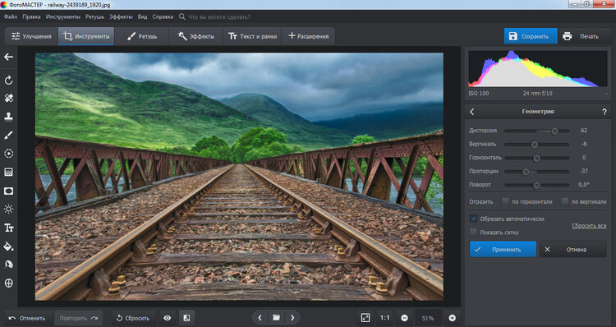Enable flip по горизонтали checkbox
This screenshot has height=327, width=616.
506,201
